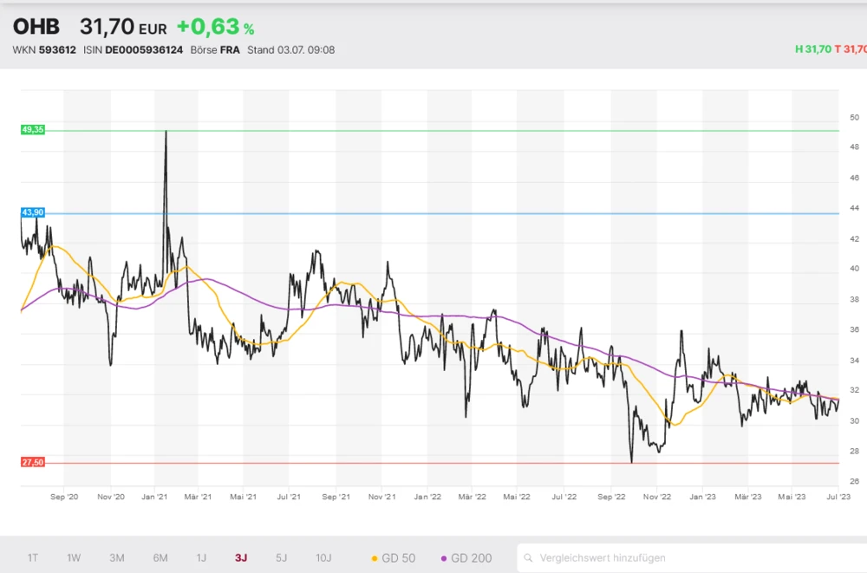
Task: Choose the 6M chart period
Action: [x=160, y=558]
